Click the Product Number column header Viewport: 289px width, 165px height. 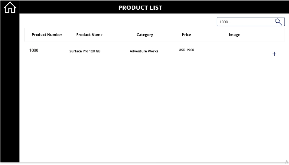coord(47,35)
